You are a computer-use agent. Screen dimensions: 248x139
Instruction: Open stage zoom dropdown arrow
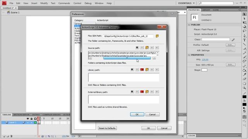coord(185,12)
